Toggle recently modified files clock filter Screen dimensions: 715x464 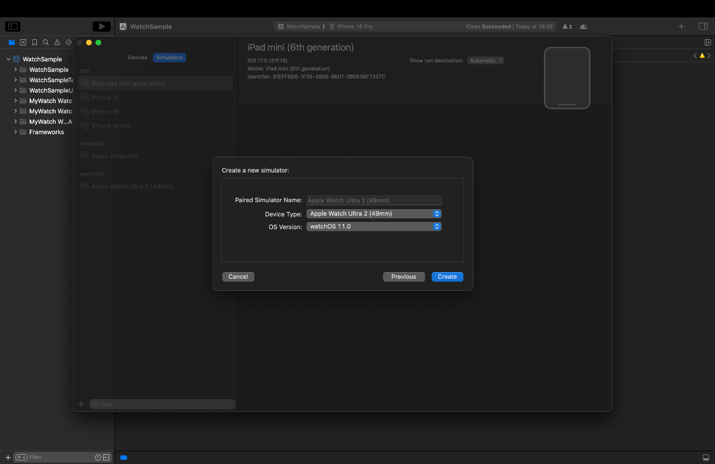point(98,457)
